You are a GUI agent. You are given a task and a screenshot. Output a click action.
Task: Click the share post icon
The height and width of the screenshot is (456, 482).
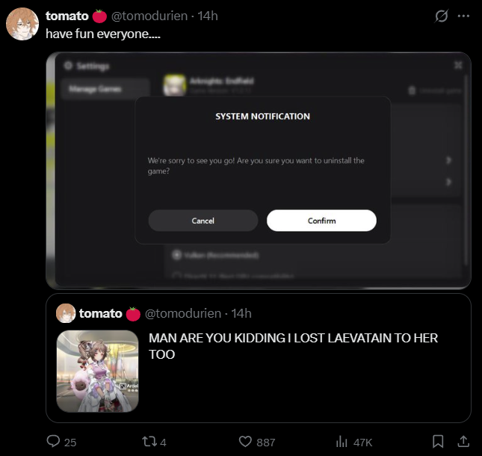coord(463,442)
